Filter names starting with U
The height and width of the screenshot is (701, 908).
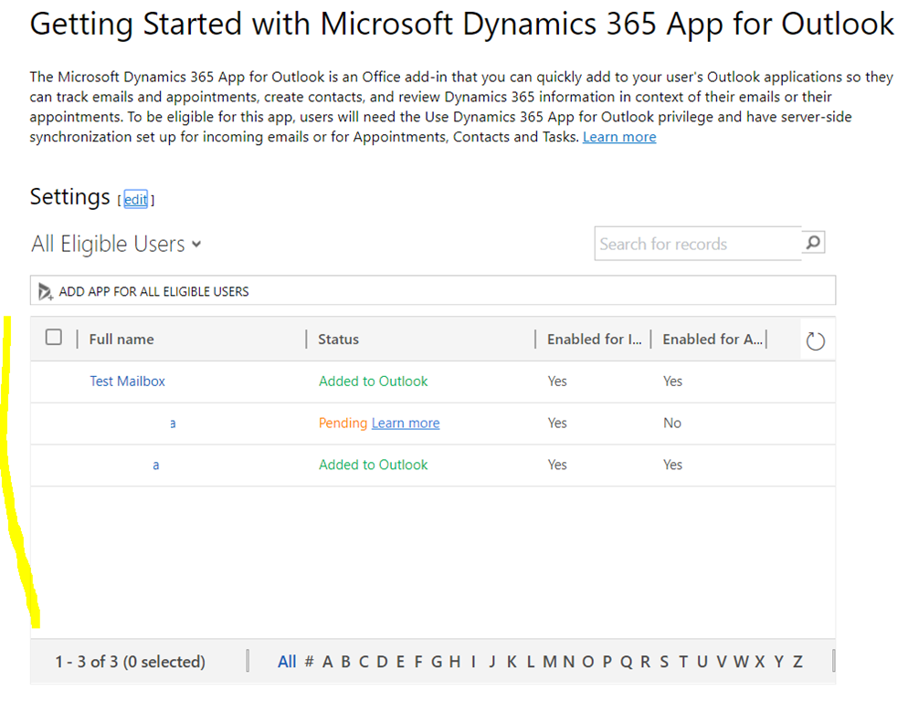pos(702,662)
